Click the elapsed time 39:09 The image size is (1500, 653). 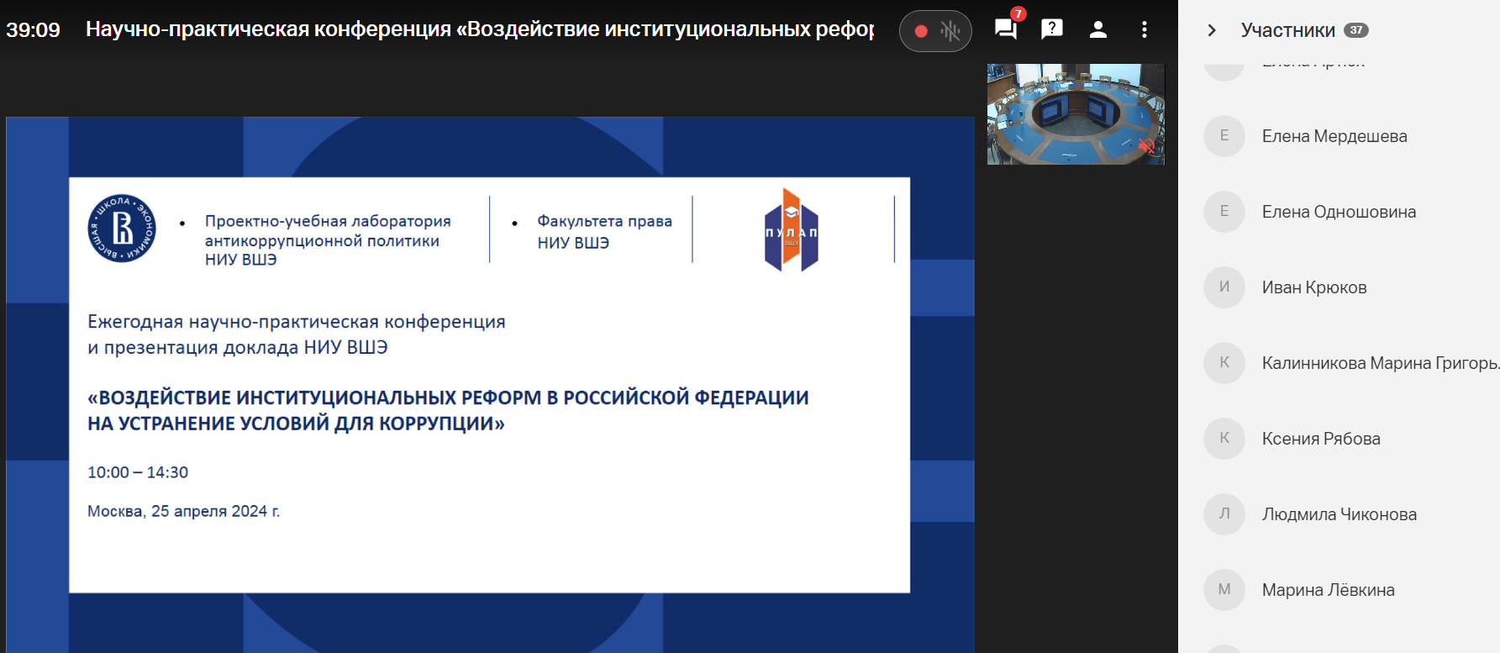point(34,30)
